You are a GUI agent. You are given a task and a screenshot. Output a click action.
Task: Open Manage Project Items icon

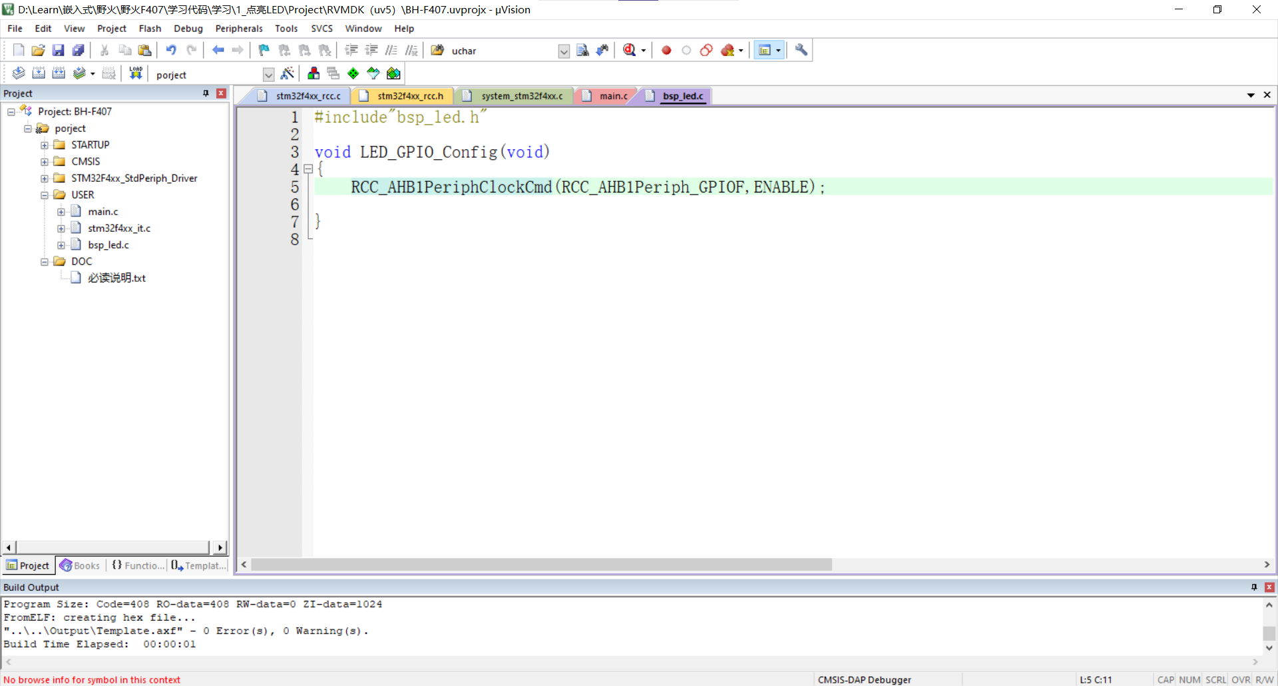[x=314, y=73]
